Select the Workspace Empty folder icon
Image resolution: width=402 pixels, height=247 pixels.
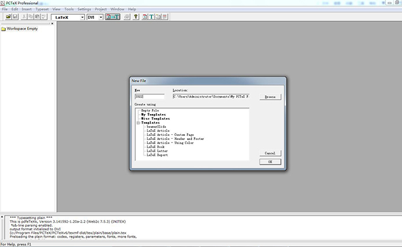(4, 28)
